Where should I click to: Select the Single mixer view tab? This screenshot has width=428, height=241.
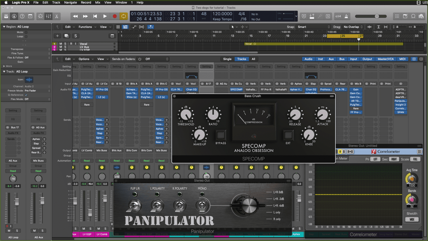point(227,59)
